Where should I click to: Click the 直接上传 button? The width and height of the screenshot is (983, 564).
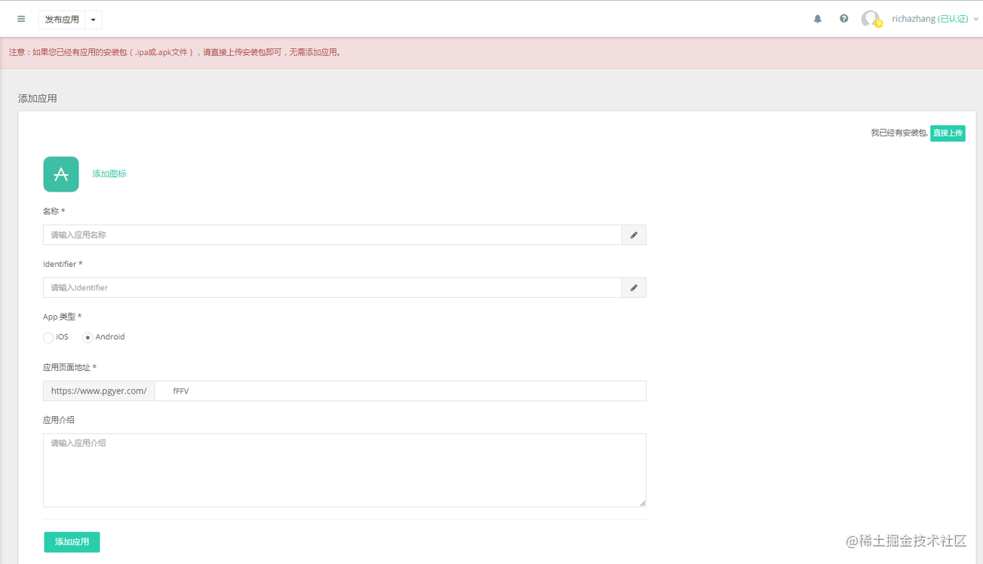coord(948,133)
